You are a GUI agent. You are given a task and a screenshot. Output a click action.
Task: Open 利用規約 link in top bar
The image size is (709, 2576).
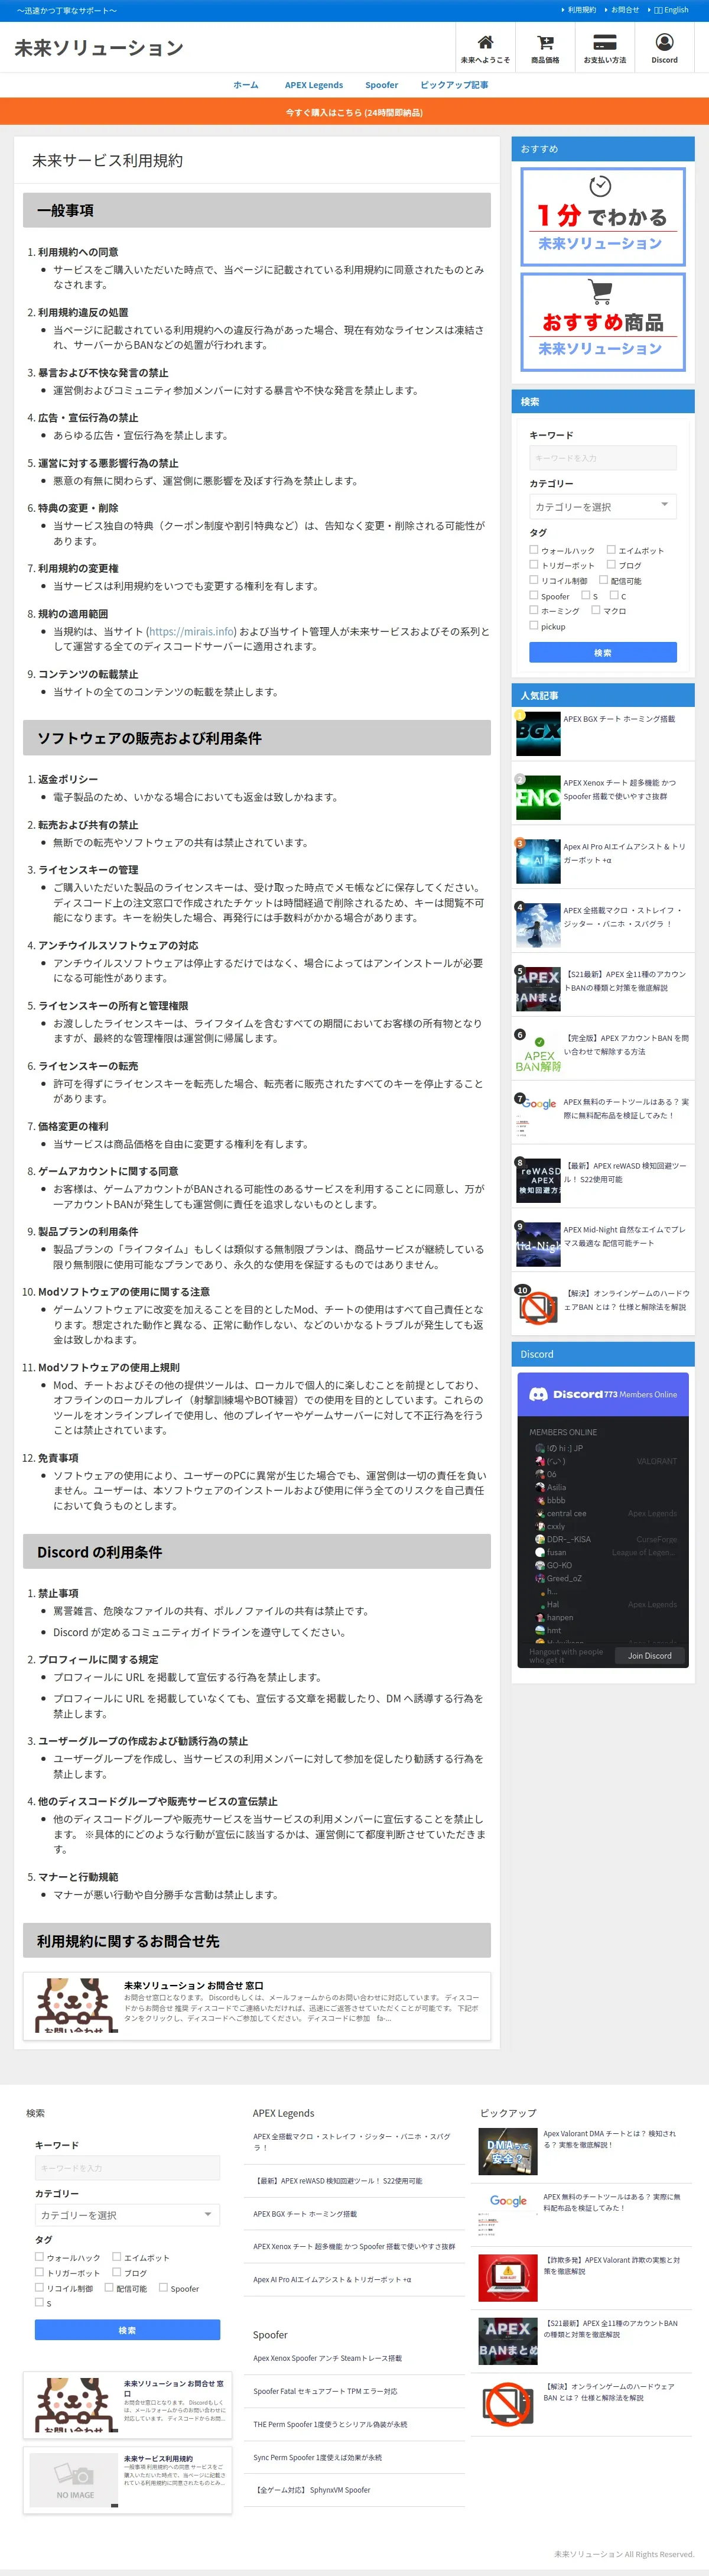click(x=582, y=10)
